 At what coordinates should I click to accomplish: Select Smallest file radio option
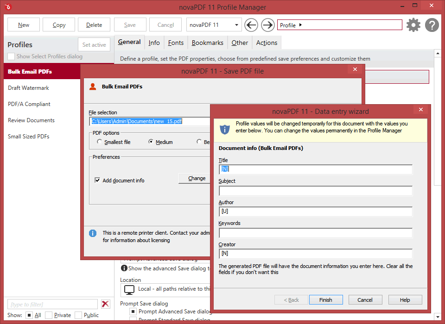pos(99,142)
